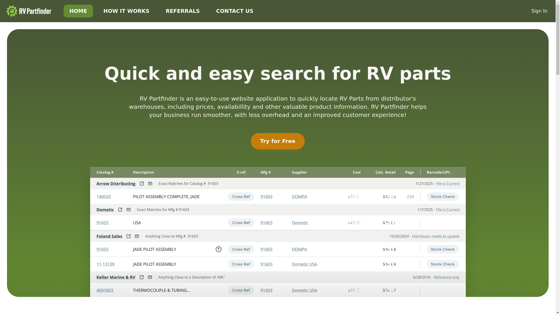This screenshot has height=315, width=560.
Task: Open external link icon beside Keller Marine & RV
Action: (141, 277)
